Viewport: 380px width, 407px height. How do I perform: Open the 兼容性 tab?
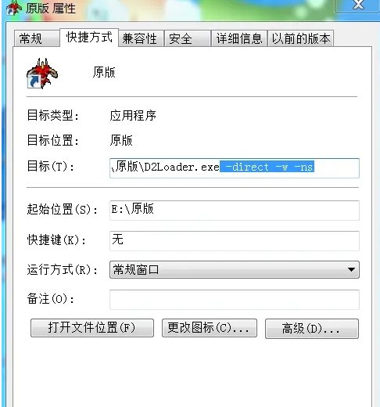point(141,39)
